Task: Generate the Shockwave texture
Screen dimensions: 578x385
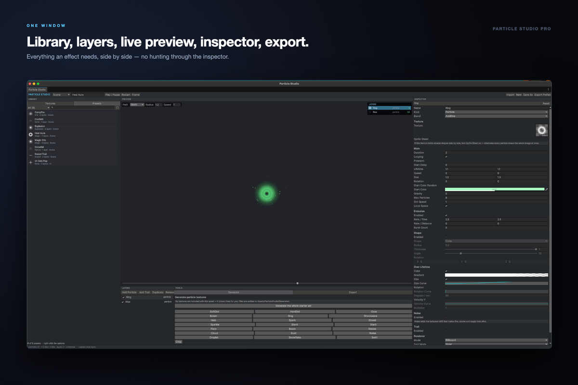Action: [x=370, y=316]
